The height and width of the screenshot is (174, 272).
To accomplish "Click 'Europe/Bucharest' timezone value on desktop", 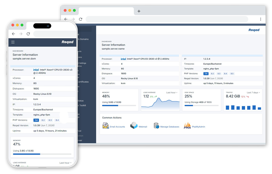I will (x=212, y=64).
